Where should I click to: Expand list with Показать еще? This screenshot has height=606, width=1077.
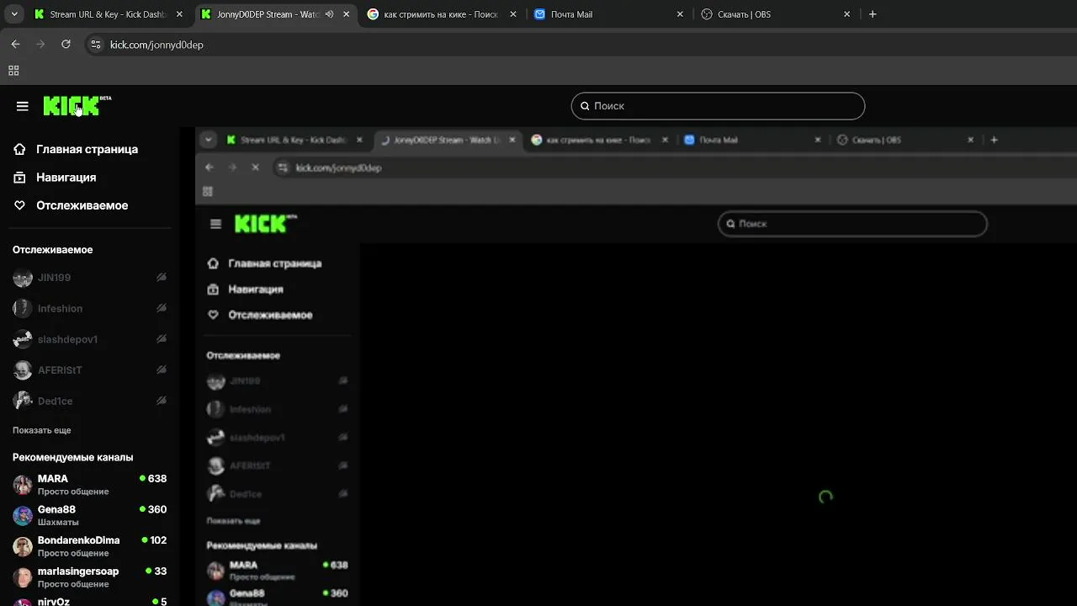pos(42,430)
